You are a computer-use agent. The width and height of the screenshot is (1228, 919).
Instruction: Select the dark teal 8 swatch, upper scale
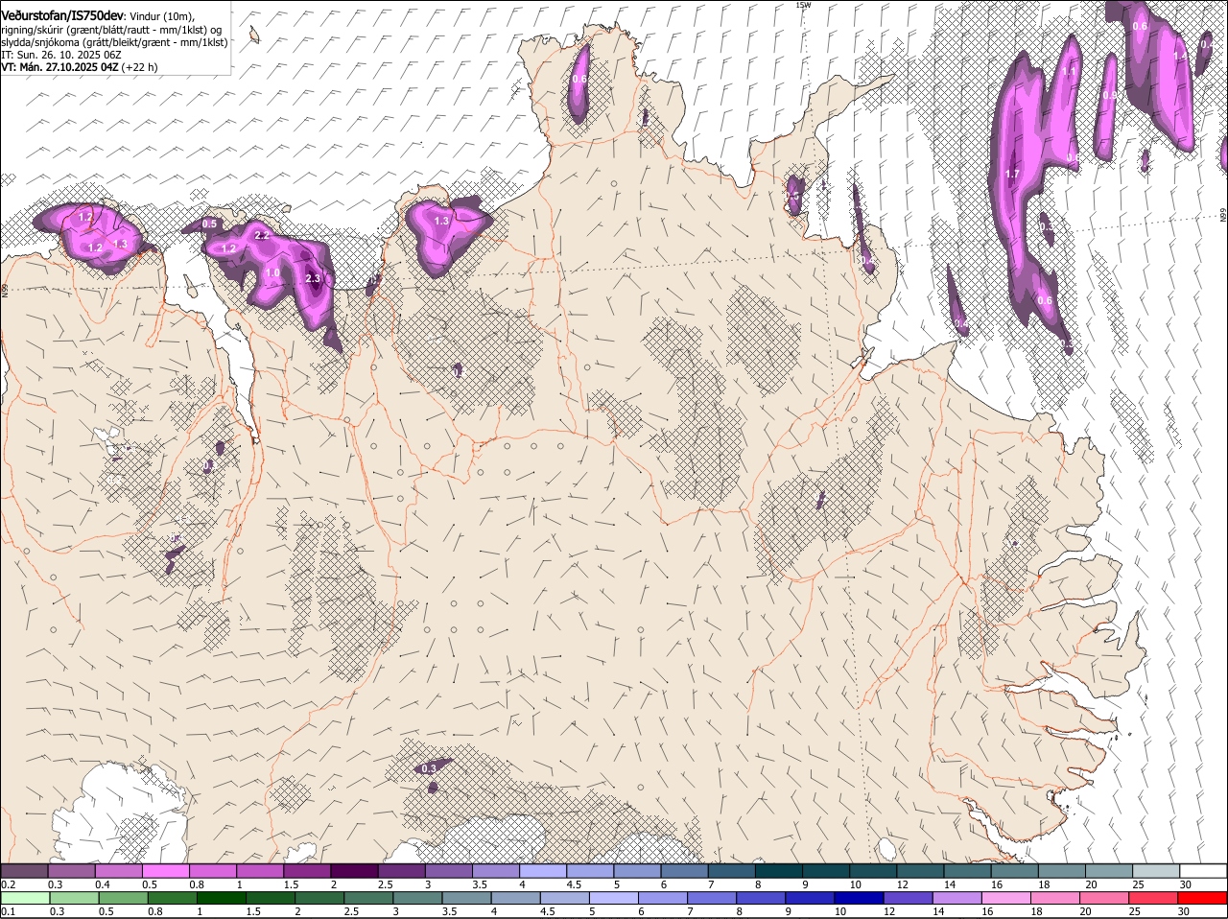pyautogui.click(x=777, y=871)
